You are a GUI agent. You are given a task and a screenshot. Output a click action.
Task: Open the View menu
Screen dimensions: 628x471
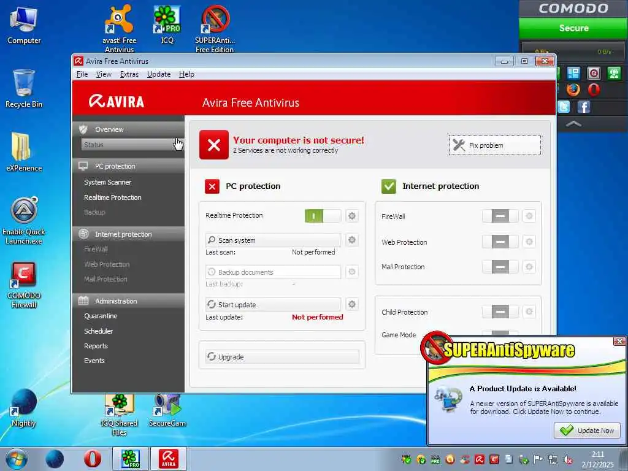[x=104, y=74]
